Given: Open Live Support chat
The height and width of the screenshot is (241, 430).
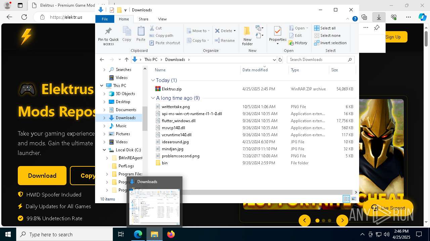Looking at the screenshot, I should (388, 208).
